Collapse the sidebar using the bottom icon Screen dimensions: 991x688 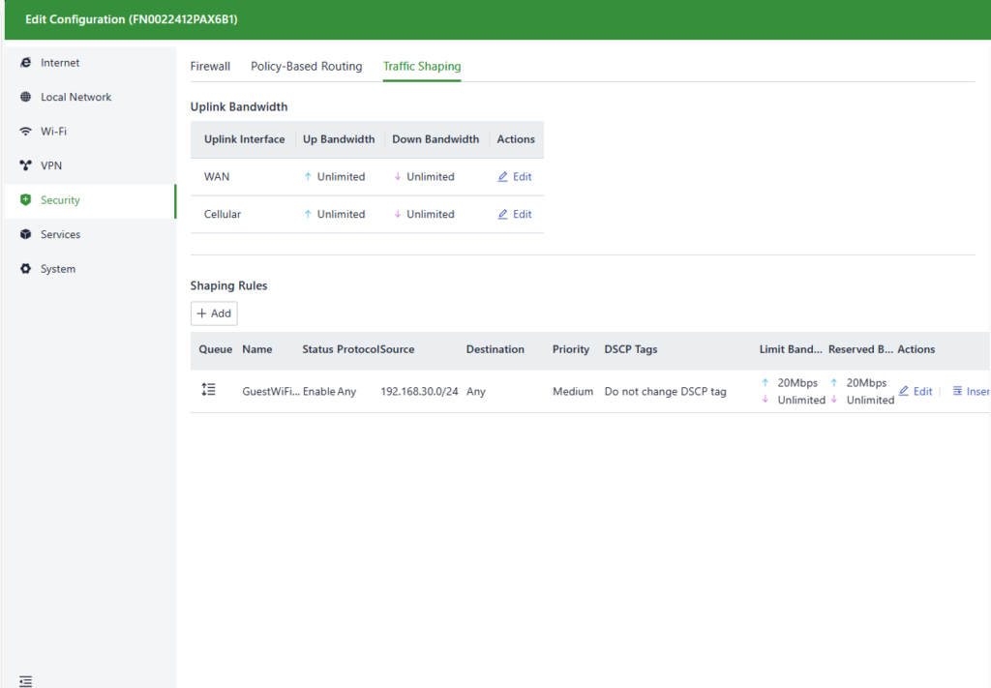click(x=25, y=681)
